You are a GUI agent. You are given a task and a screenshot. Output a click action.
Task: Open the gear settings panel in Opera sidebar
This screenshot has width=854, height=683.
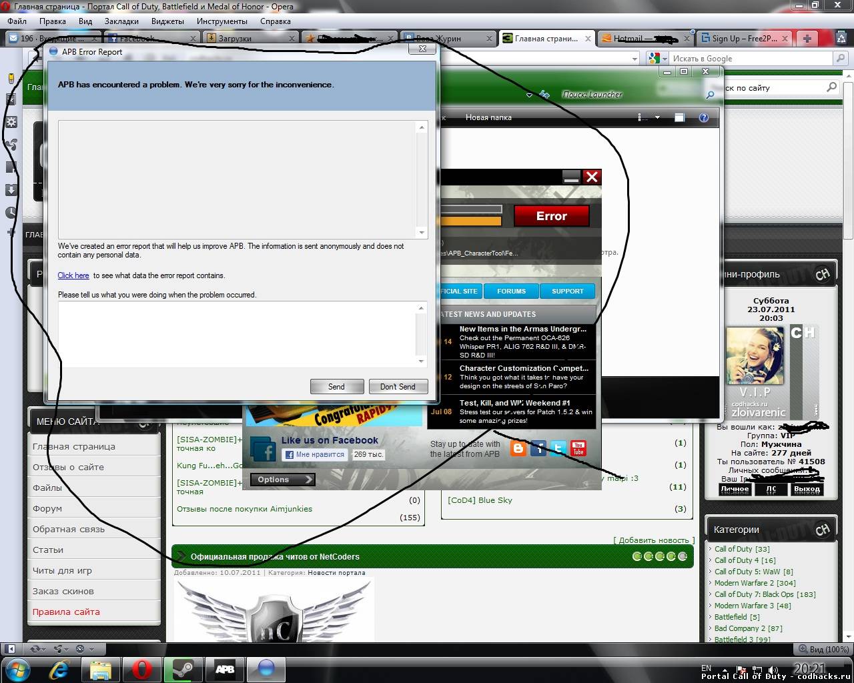point(11,122)
